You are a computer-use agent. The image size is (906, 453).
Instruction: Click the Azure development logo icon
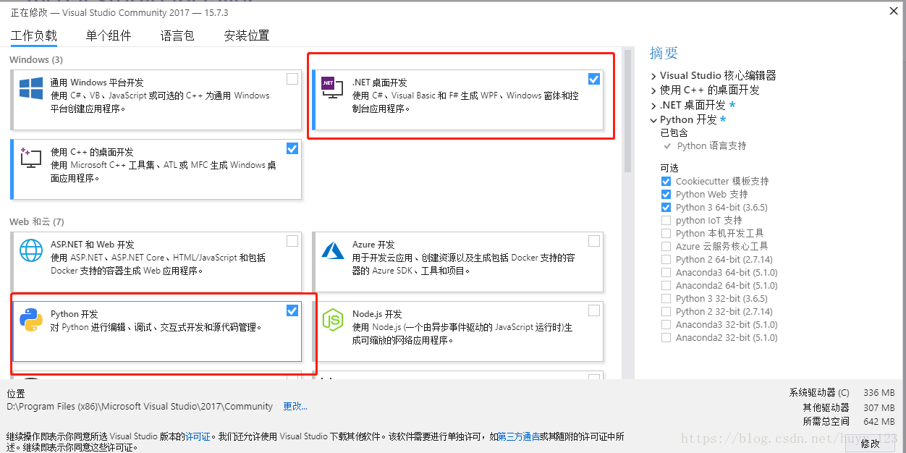pyautogui.click(x=332, y=250)
